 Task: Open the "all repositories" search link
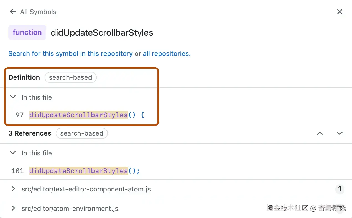(167, 54)
